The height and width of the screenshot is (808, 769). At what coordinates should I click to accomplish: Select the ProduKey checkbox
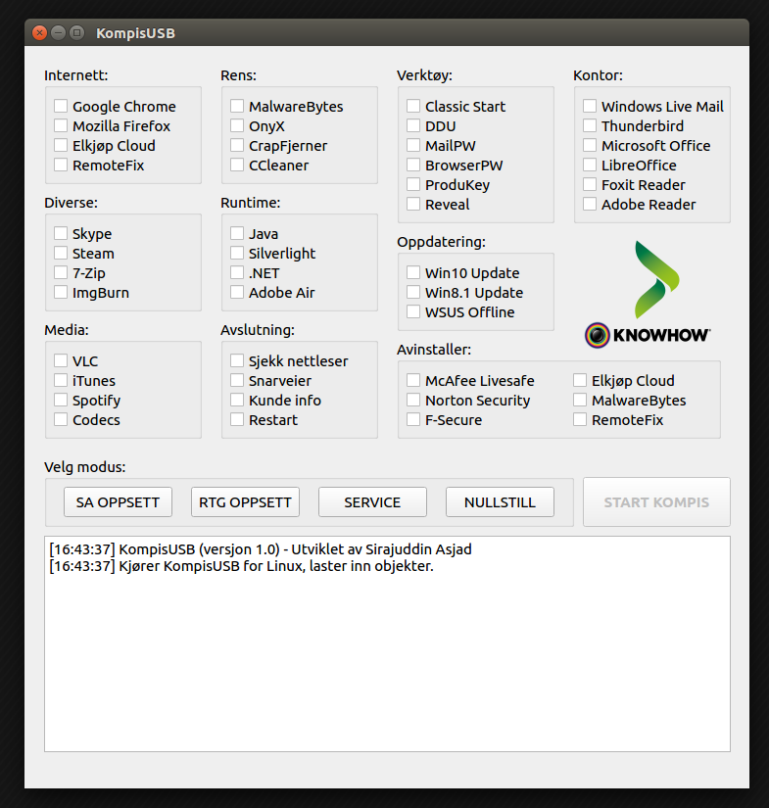coord(413,184)
